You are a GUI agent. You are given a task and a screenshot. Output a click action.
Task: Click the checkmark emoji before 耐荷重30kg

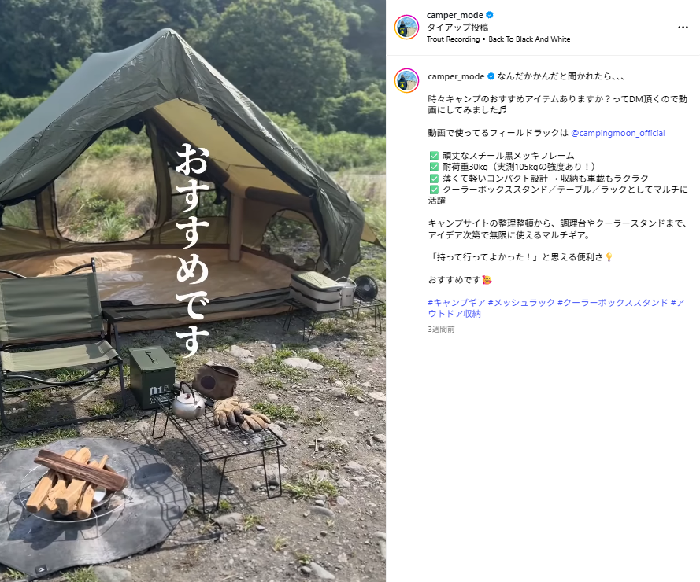coord(434,167)
